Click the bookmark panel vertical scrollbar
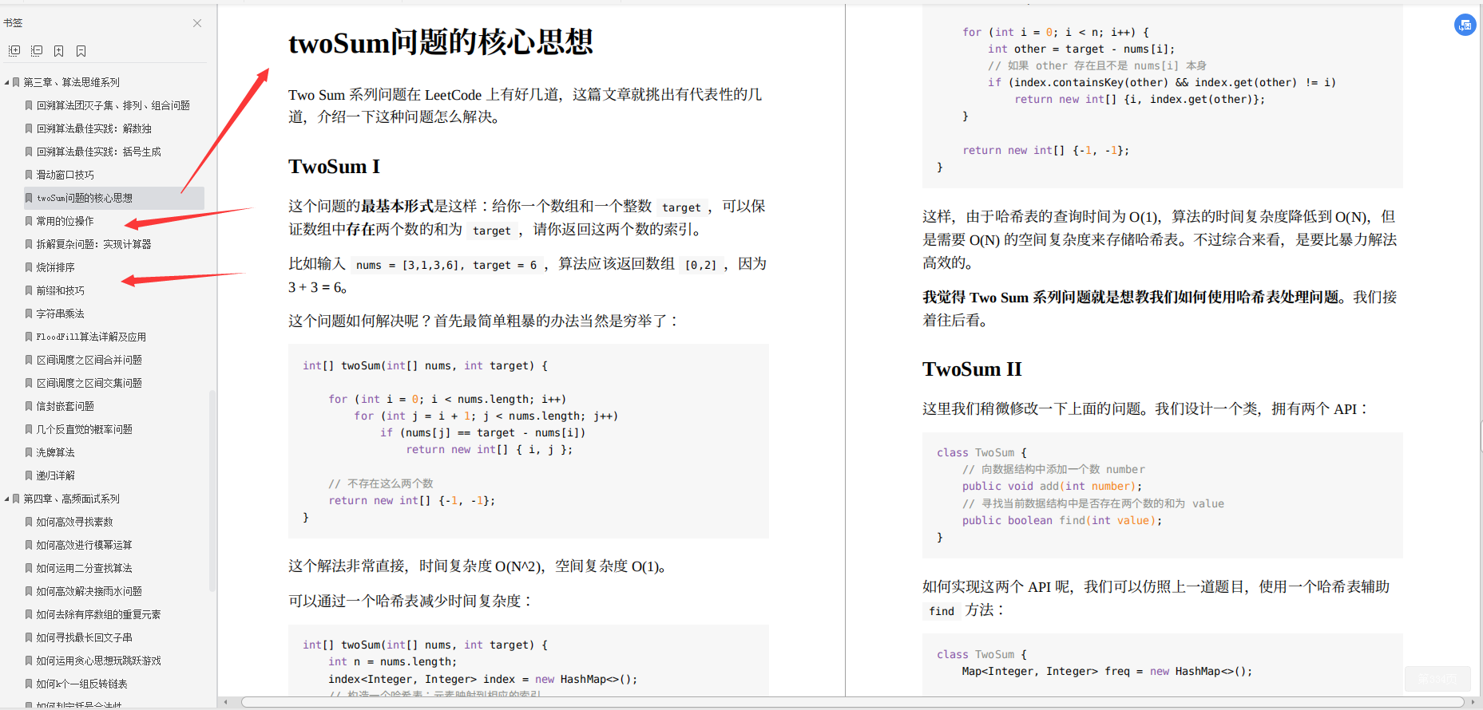The width and height of the screenshot is (1483, 710). pos(212,491)
